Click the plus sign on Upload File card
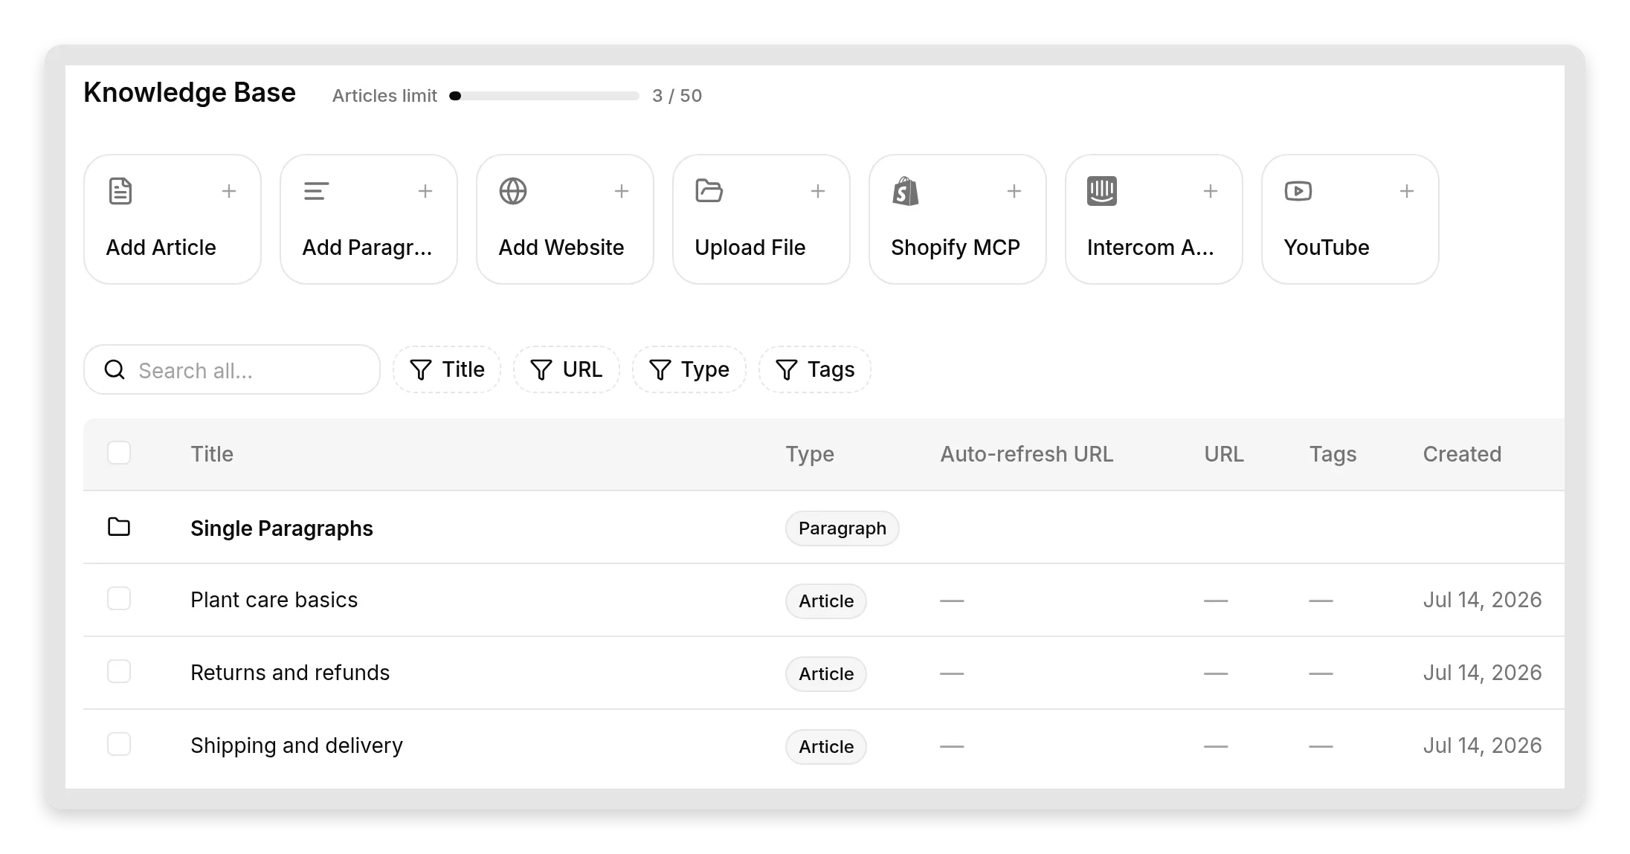 pyautogui.click(x=818, y=191)
